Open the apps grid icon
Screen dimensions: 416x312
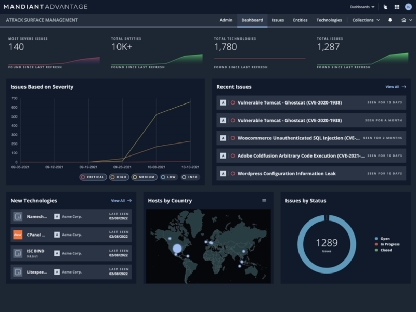point(397,7)
